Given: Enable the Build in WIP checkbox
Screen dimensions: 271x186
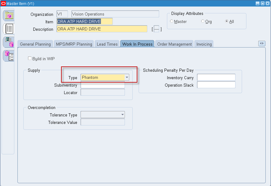Looking at the screenshot, I should [30, 58].
